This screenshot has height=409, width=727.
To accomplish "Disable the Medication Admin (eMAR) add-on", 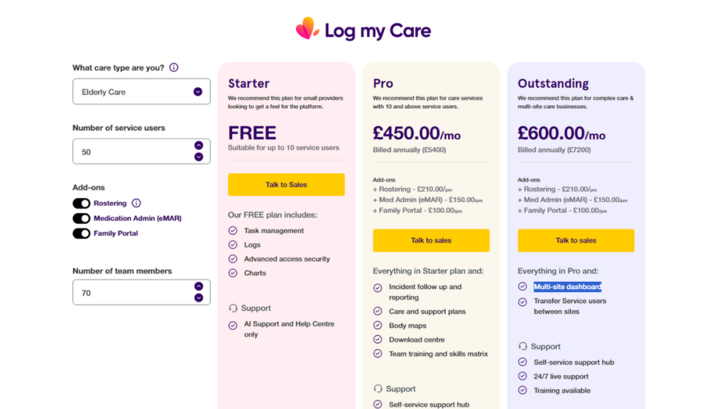I will click(x=81, y=218).
